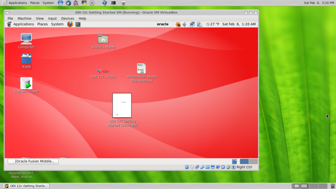Click the network adapters indicator in VirtualBox status bar
Screen dimensions: 336x189
197,167
